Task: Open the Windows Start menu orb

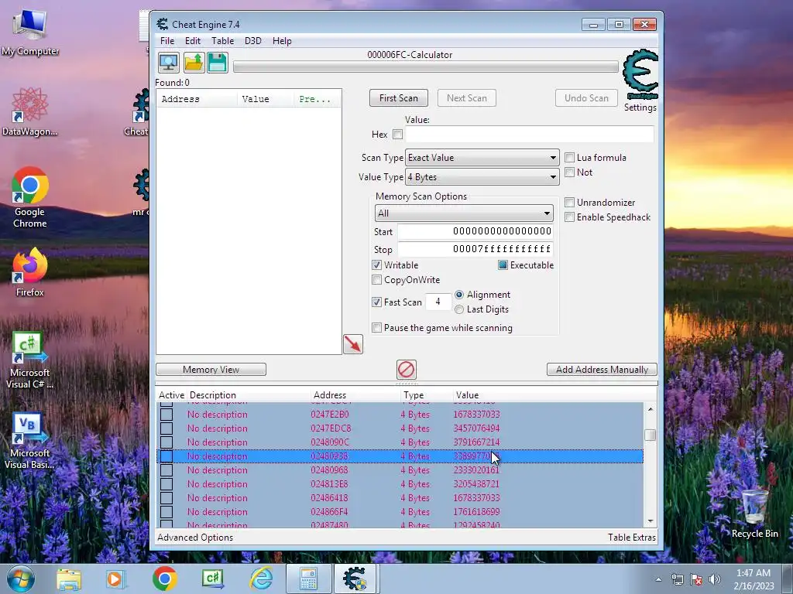Action: point(21,579)
